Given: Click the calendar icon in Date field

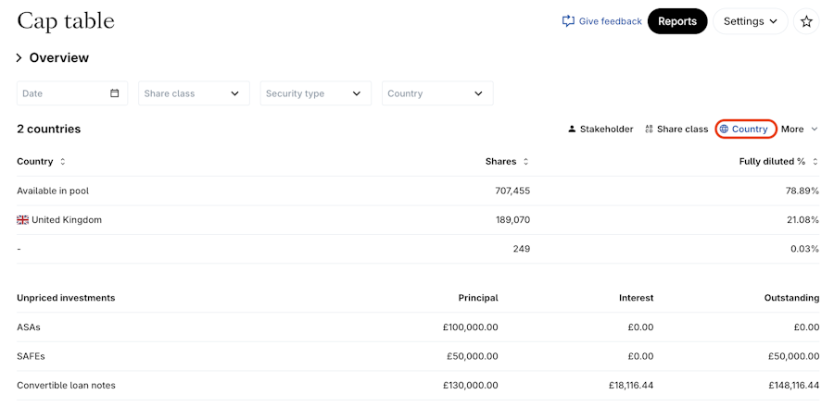Looking at the screenshot, I should point(115,93).
